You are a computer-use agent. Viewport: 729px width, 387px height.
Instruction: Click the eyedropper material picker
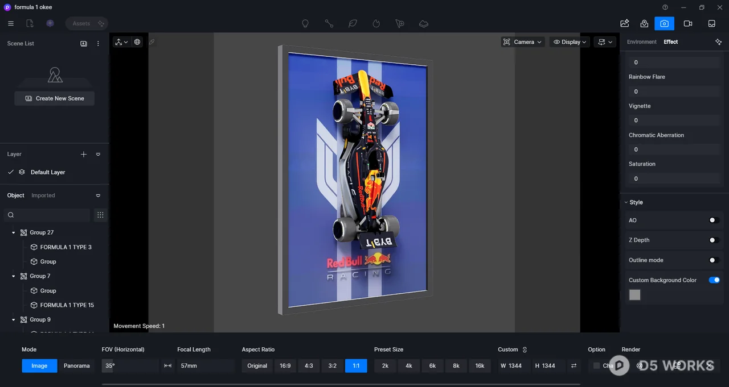pyautogui.click(x=152, y=42)
